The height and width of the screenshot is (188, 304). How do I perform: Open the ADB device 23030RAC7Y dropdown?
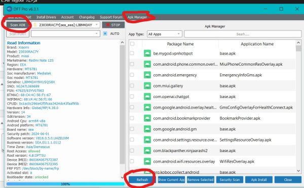pos(66,25)
